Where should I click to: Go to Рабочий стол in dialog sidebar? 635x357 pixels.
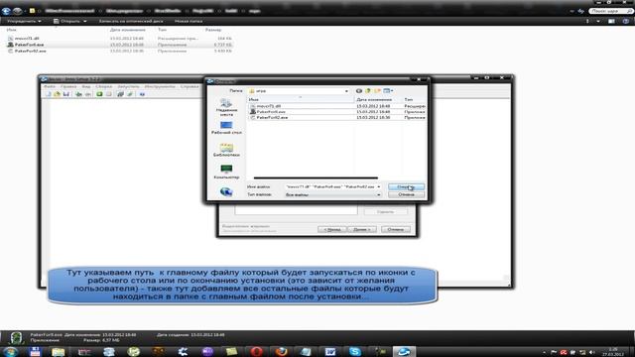(226, 128)
